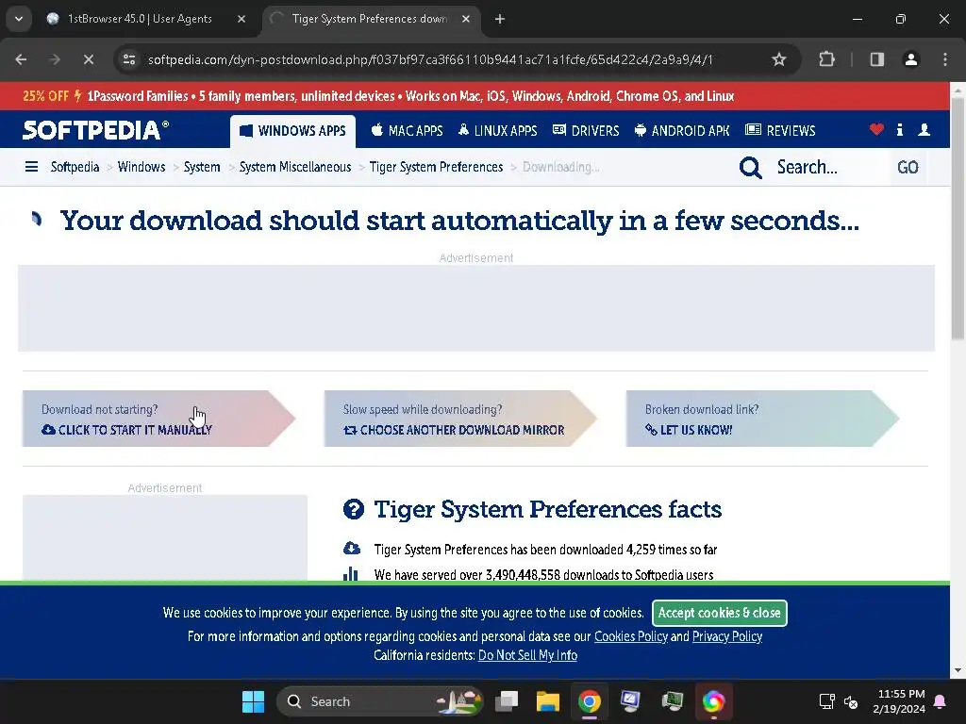
Task: Open the Mac Apps section
Action: [x=407, y=130]
